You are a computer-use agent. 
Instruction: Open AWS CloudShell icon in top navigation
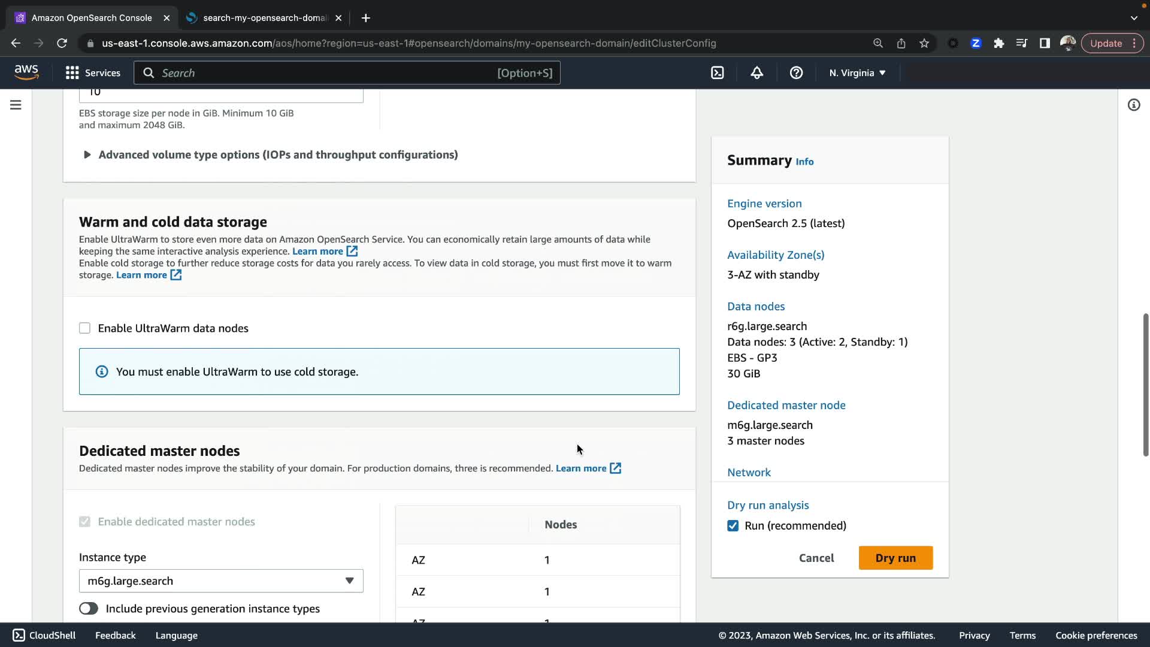tap(717, 73)
